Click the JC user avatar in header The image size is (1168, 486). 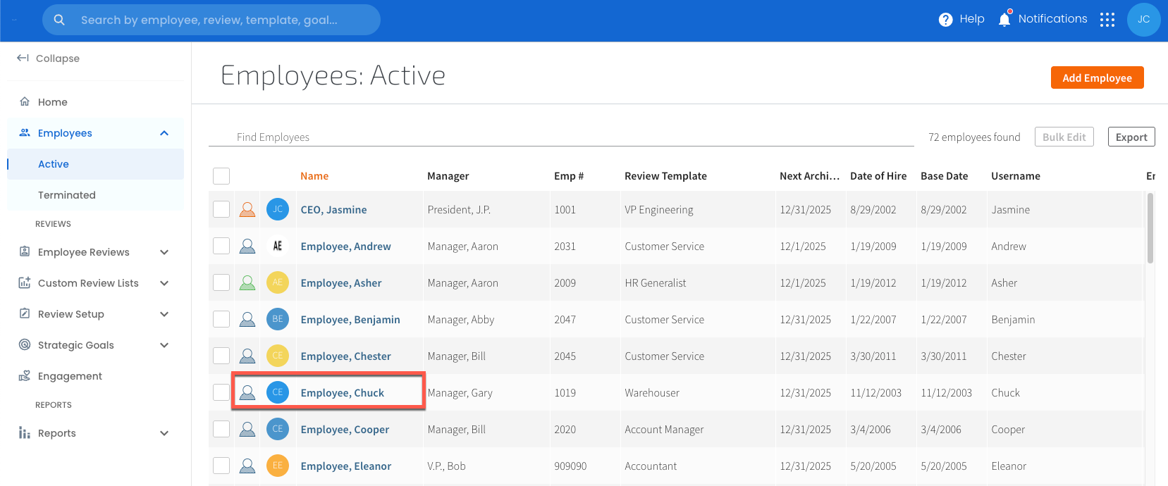[1143, 20]
